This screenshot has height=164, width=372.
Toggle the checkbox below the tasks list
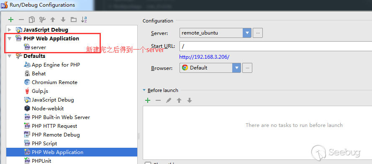click(148, 163)
